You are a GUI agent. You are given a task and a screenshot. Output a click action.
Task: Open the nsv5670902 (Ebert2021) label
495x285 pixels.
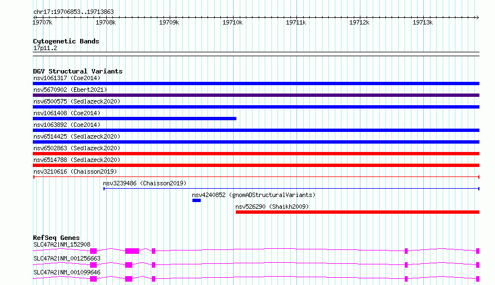[x=70, y=90]
